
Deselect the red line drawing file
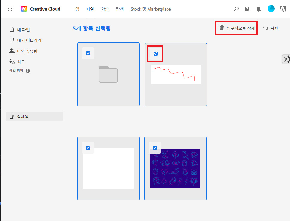pyautogui.click(x=155, y=53)
